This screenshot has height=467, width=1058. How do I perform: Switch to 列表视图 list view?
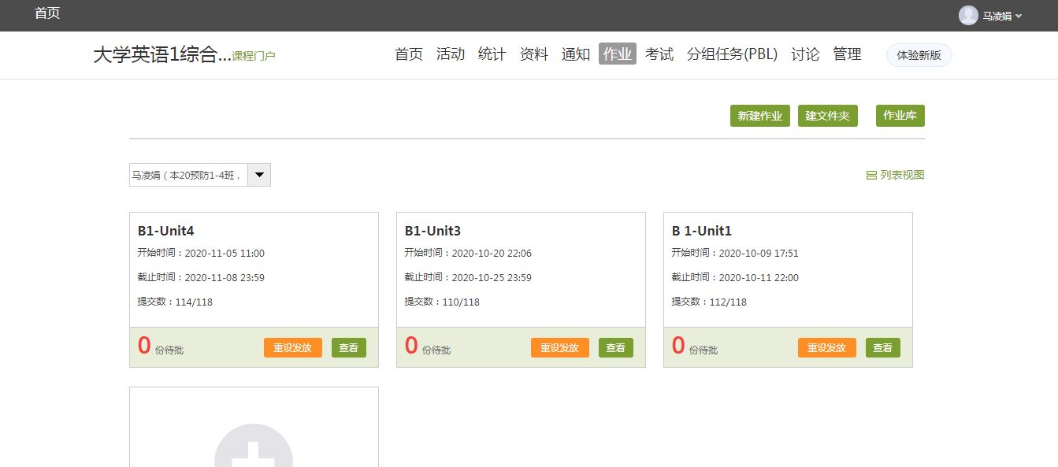tap(895, 175)
